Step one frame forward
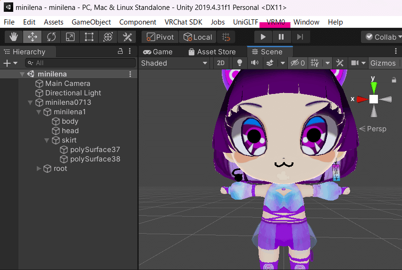The height and width of the screenshot is (270, 402). point(300,37)
